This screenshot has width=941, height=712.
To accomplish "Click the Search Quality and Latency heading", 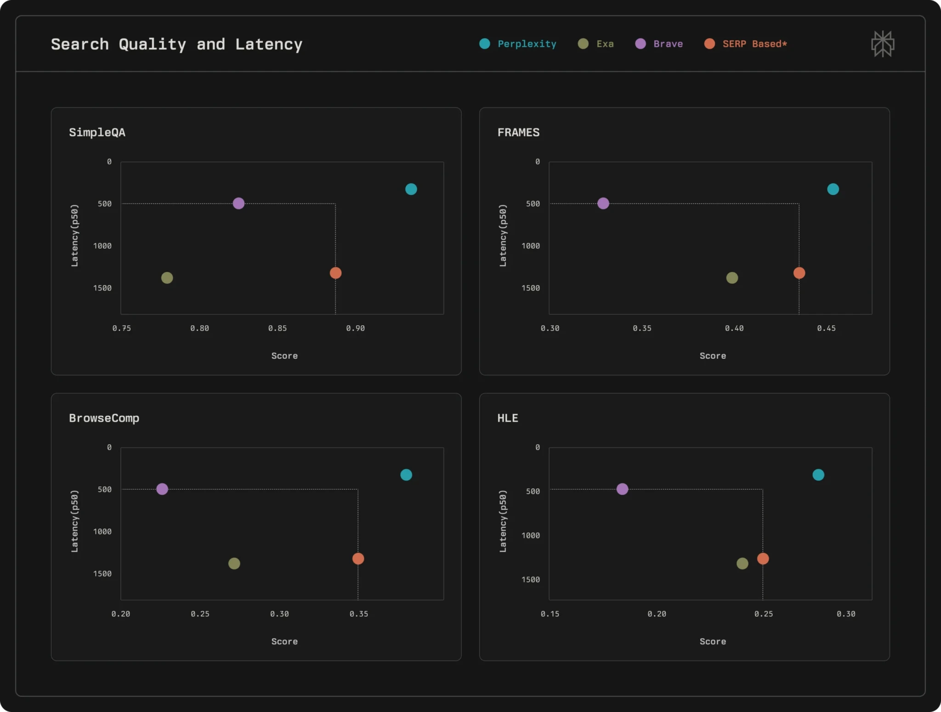I will coord(177,44).
